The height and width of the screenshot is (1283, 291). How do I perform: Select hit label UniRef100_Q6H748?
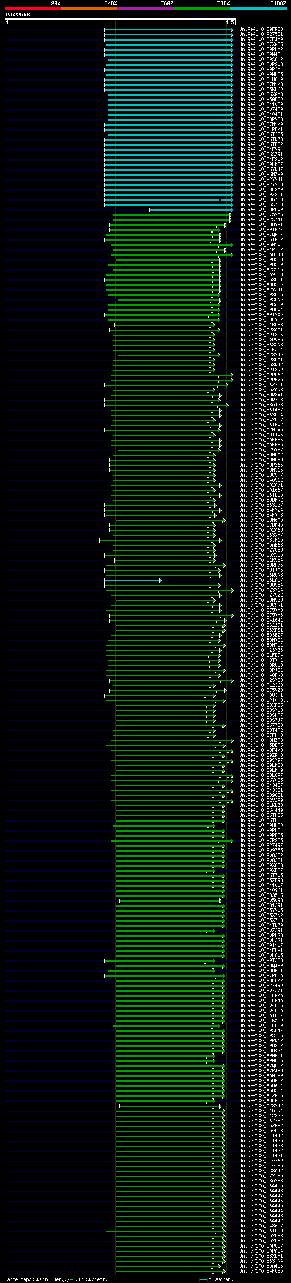point(261,254)
